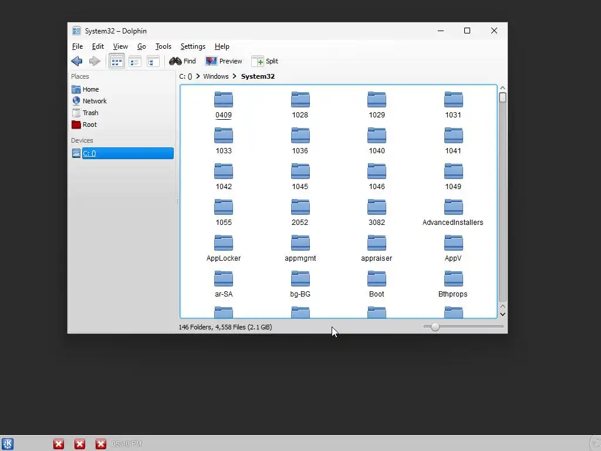This screenshot has width=601, height=451.
Task: Split the view with Split button
Action: (x=265, y=61)
